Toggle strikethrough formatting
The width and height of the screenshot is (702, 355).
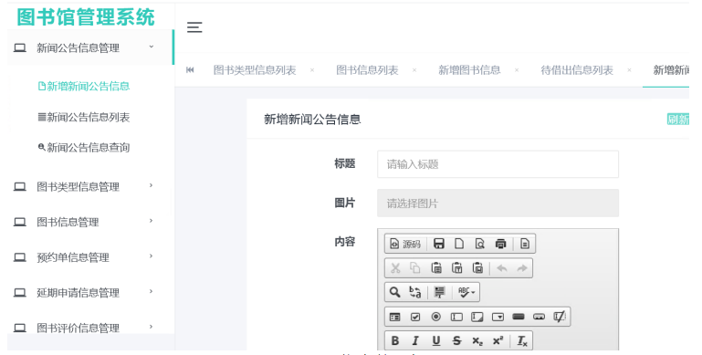pos(456,341)
